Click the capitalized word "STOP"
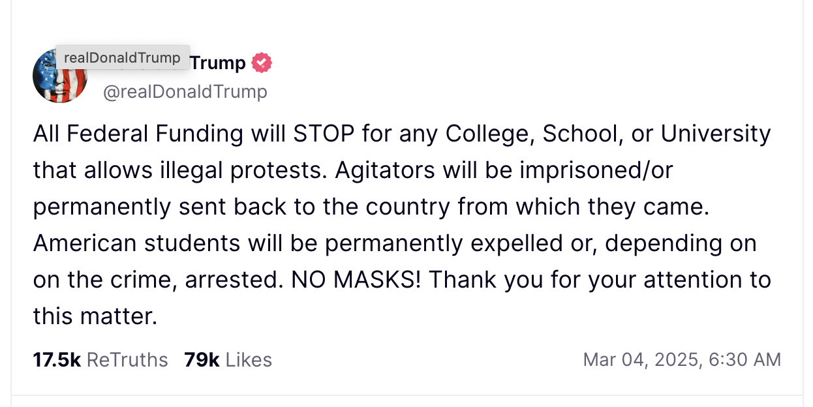 (324, 134)
